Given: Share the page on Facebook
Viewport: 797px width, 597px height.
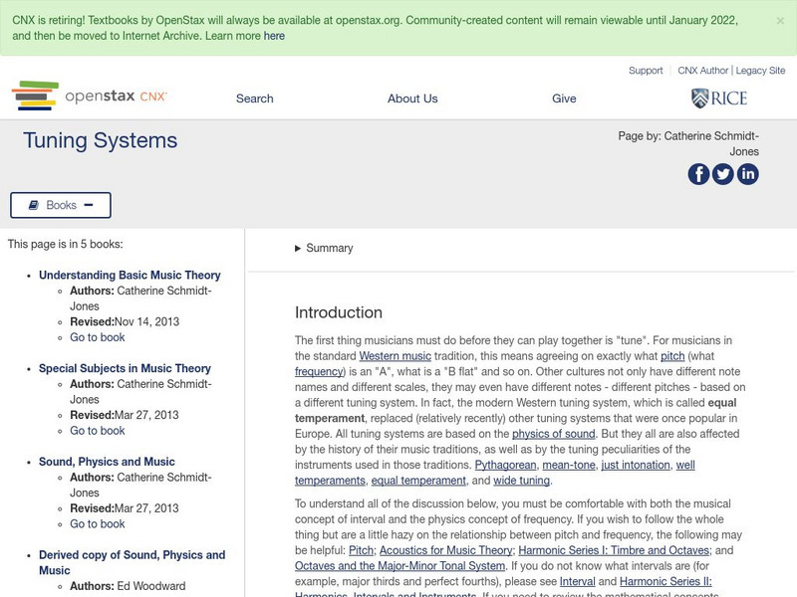Looking at the screenshot, I should coord(697,174).
